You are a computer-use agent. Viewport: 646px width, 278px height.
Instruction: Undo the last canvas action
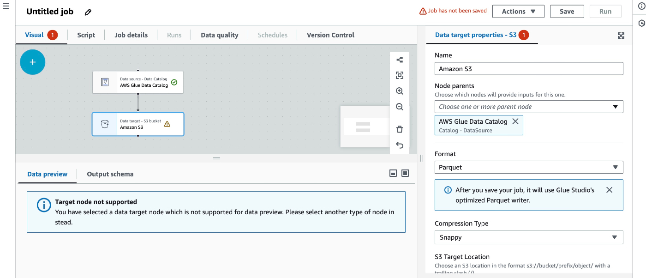(400, 145)
